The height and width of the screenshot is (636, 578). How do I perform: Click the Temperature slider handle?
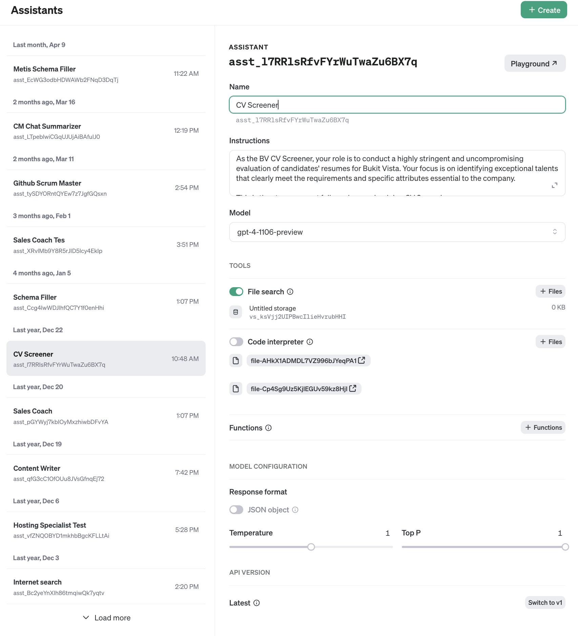pos(311,547)
